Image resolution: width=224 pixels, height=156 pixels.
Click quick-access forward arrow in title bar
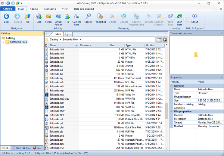click(13, 3)
